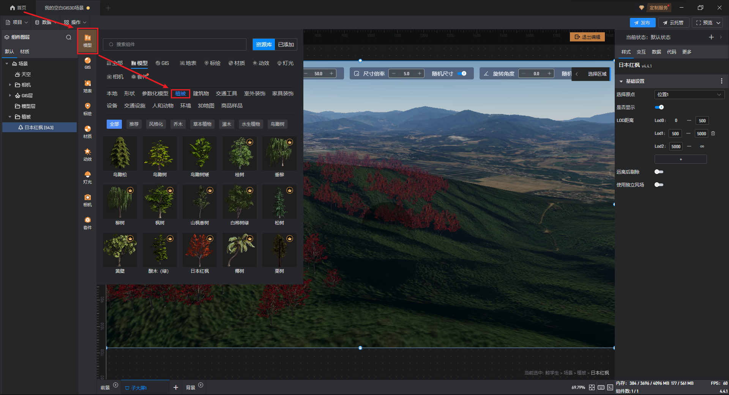
Task: Open 基础设置 more options dots
Action: 721,81
